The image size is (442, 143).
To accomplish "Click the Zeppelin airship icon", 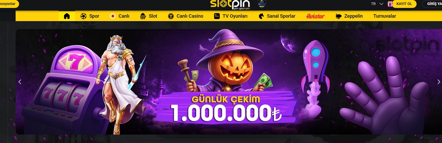I will 339,16.
